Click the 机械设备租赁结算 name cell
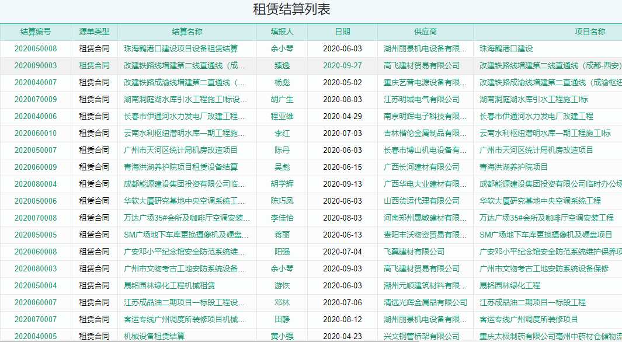The height and width of the screenshot is (342, 622). [154, 336]
